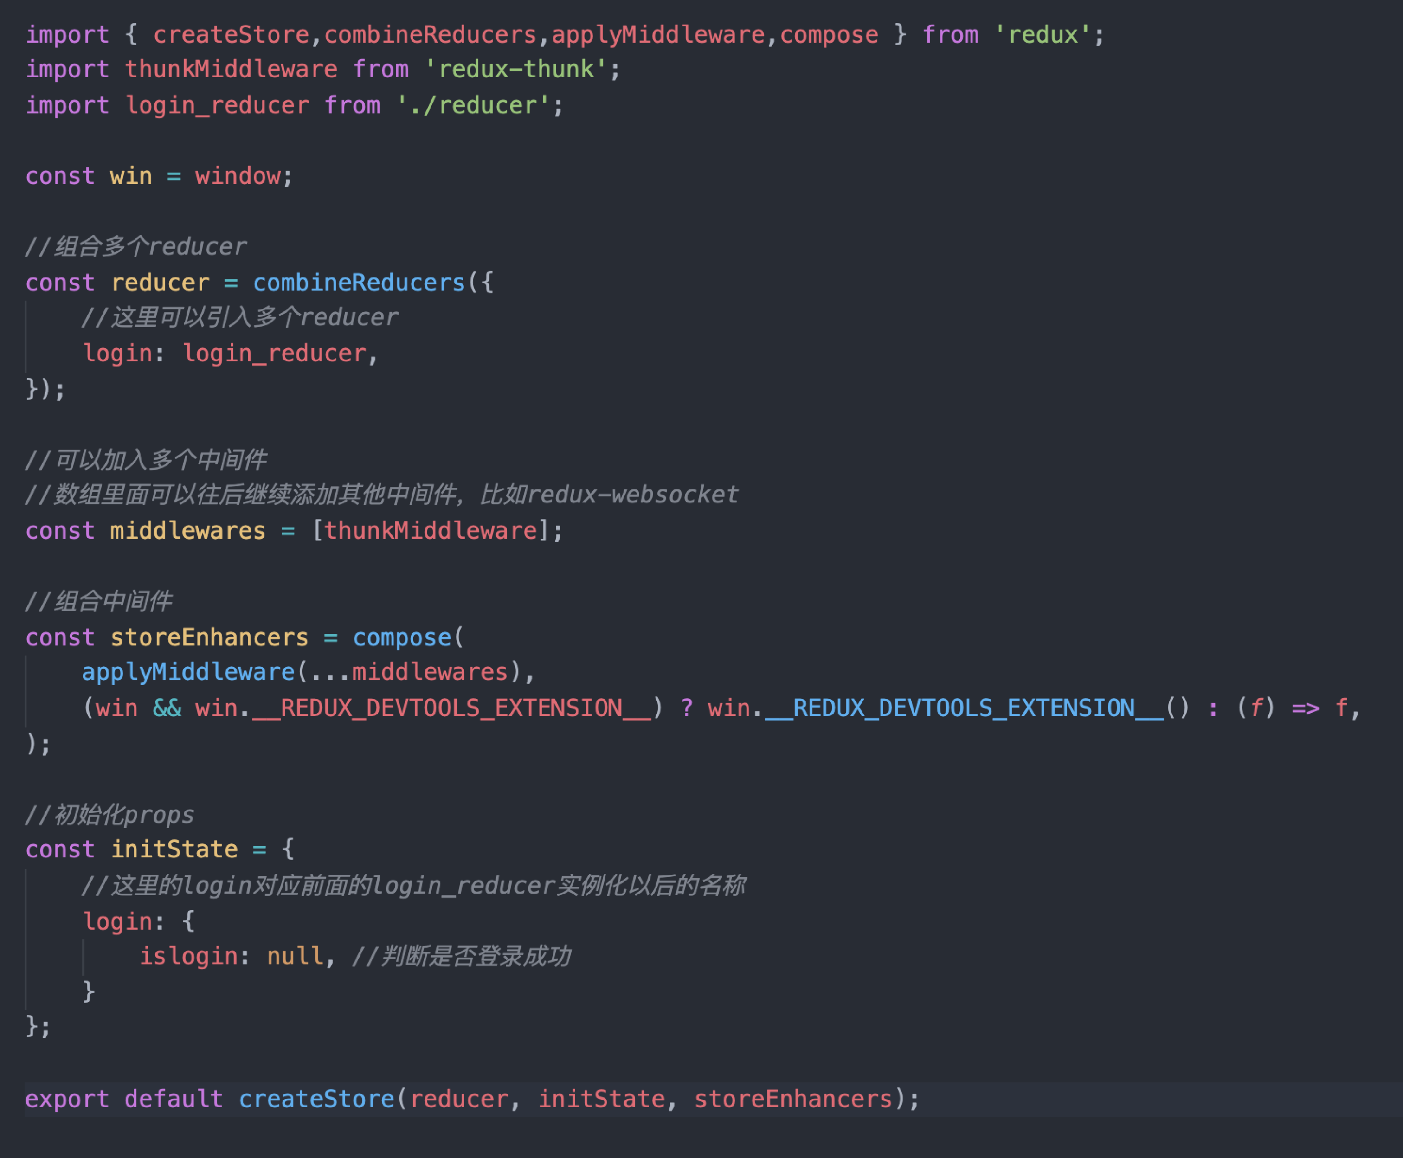Click the login_reducer value in combineReducers
The width and height of the screenshot is (1403, 1158).
tap(274, 354)
